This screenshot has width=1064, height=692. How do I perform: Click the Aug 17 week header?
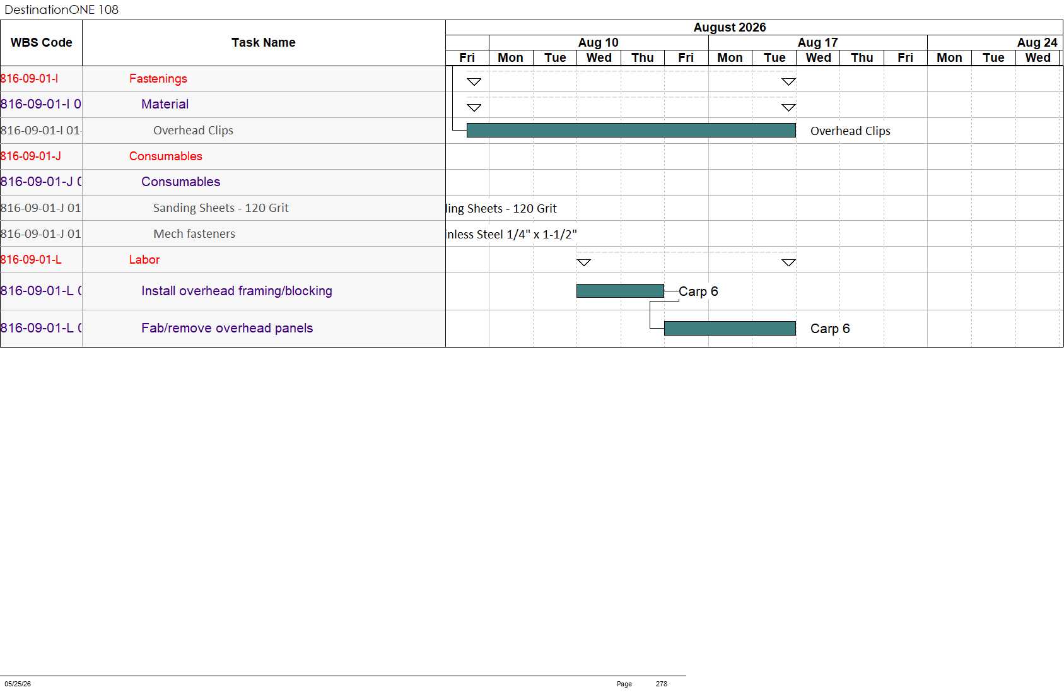point(817,42)
